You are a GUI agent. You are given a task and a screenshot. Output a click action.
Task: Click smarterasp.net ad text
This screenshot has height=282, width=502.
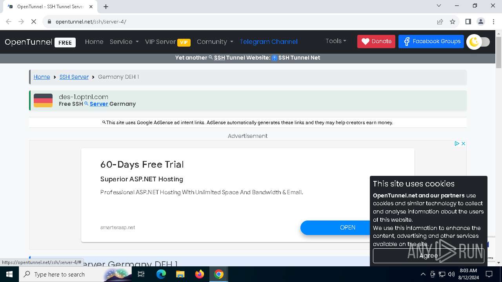click(118, 228)
